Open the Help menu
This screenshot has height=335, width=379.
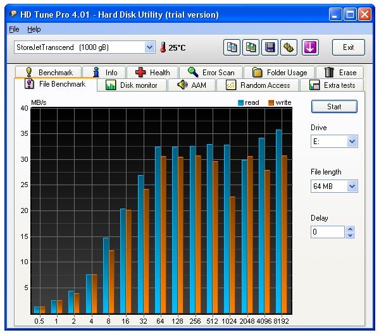(x=34, y=30)
